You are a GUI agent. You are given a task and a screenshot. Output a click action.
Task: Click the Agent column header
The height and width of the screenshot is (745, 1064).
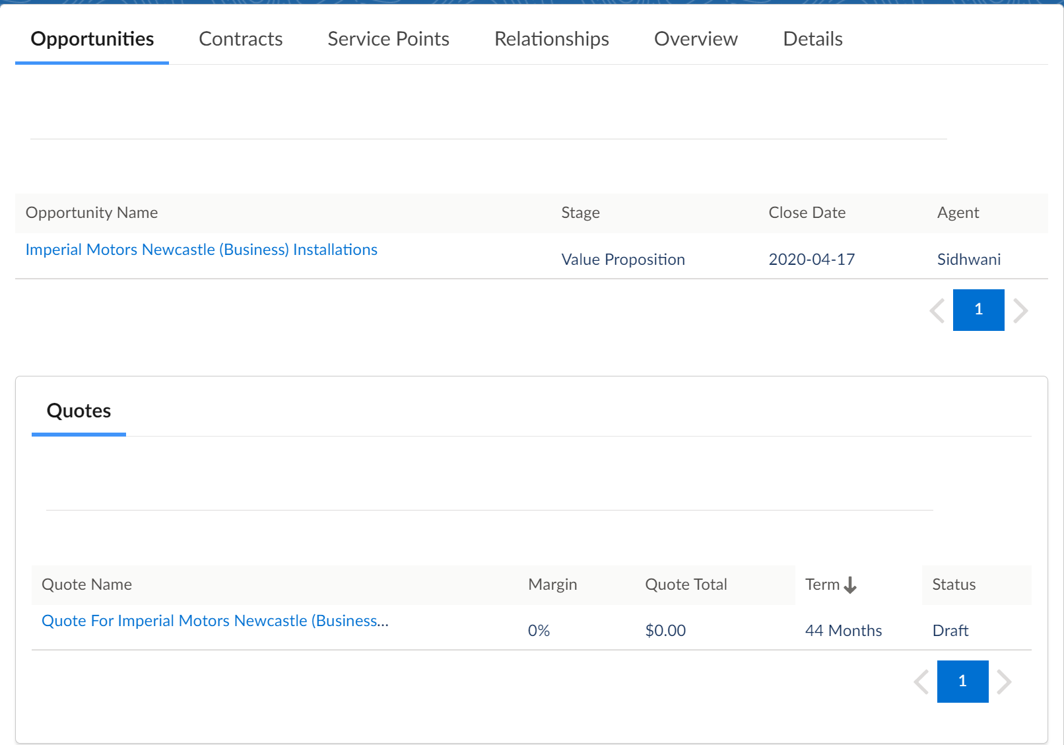coord(958,213)
